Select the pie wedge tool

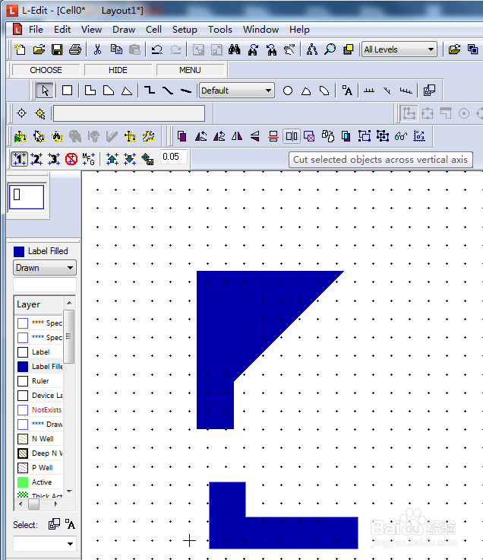pyautogui.click(x=306, y=91)
